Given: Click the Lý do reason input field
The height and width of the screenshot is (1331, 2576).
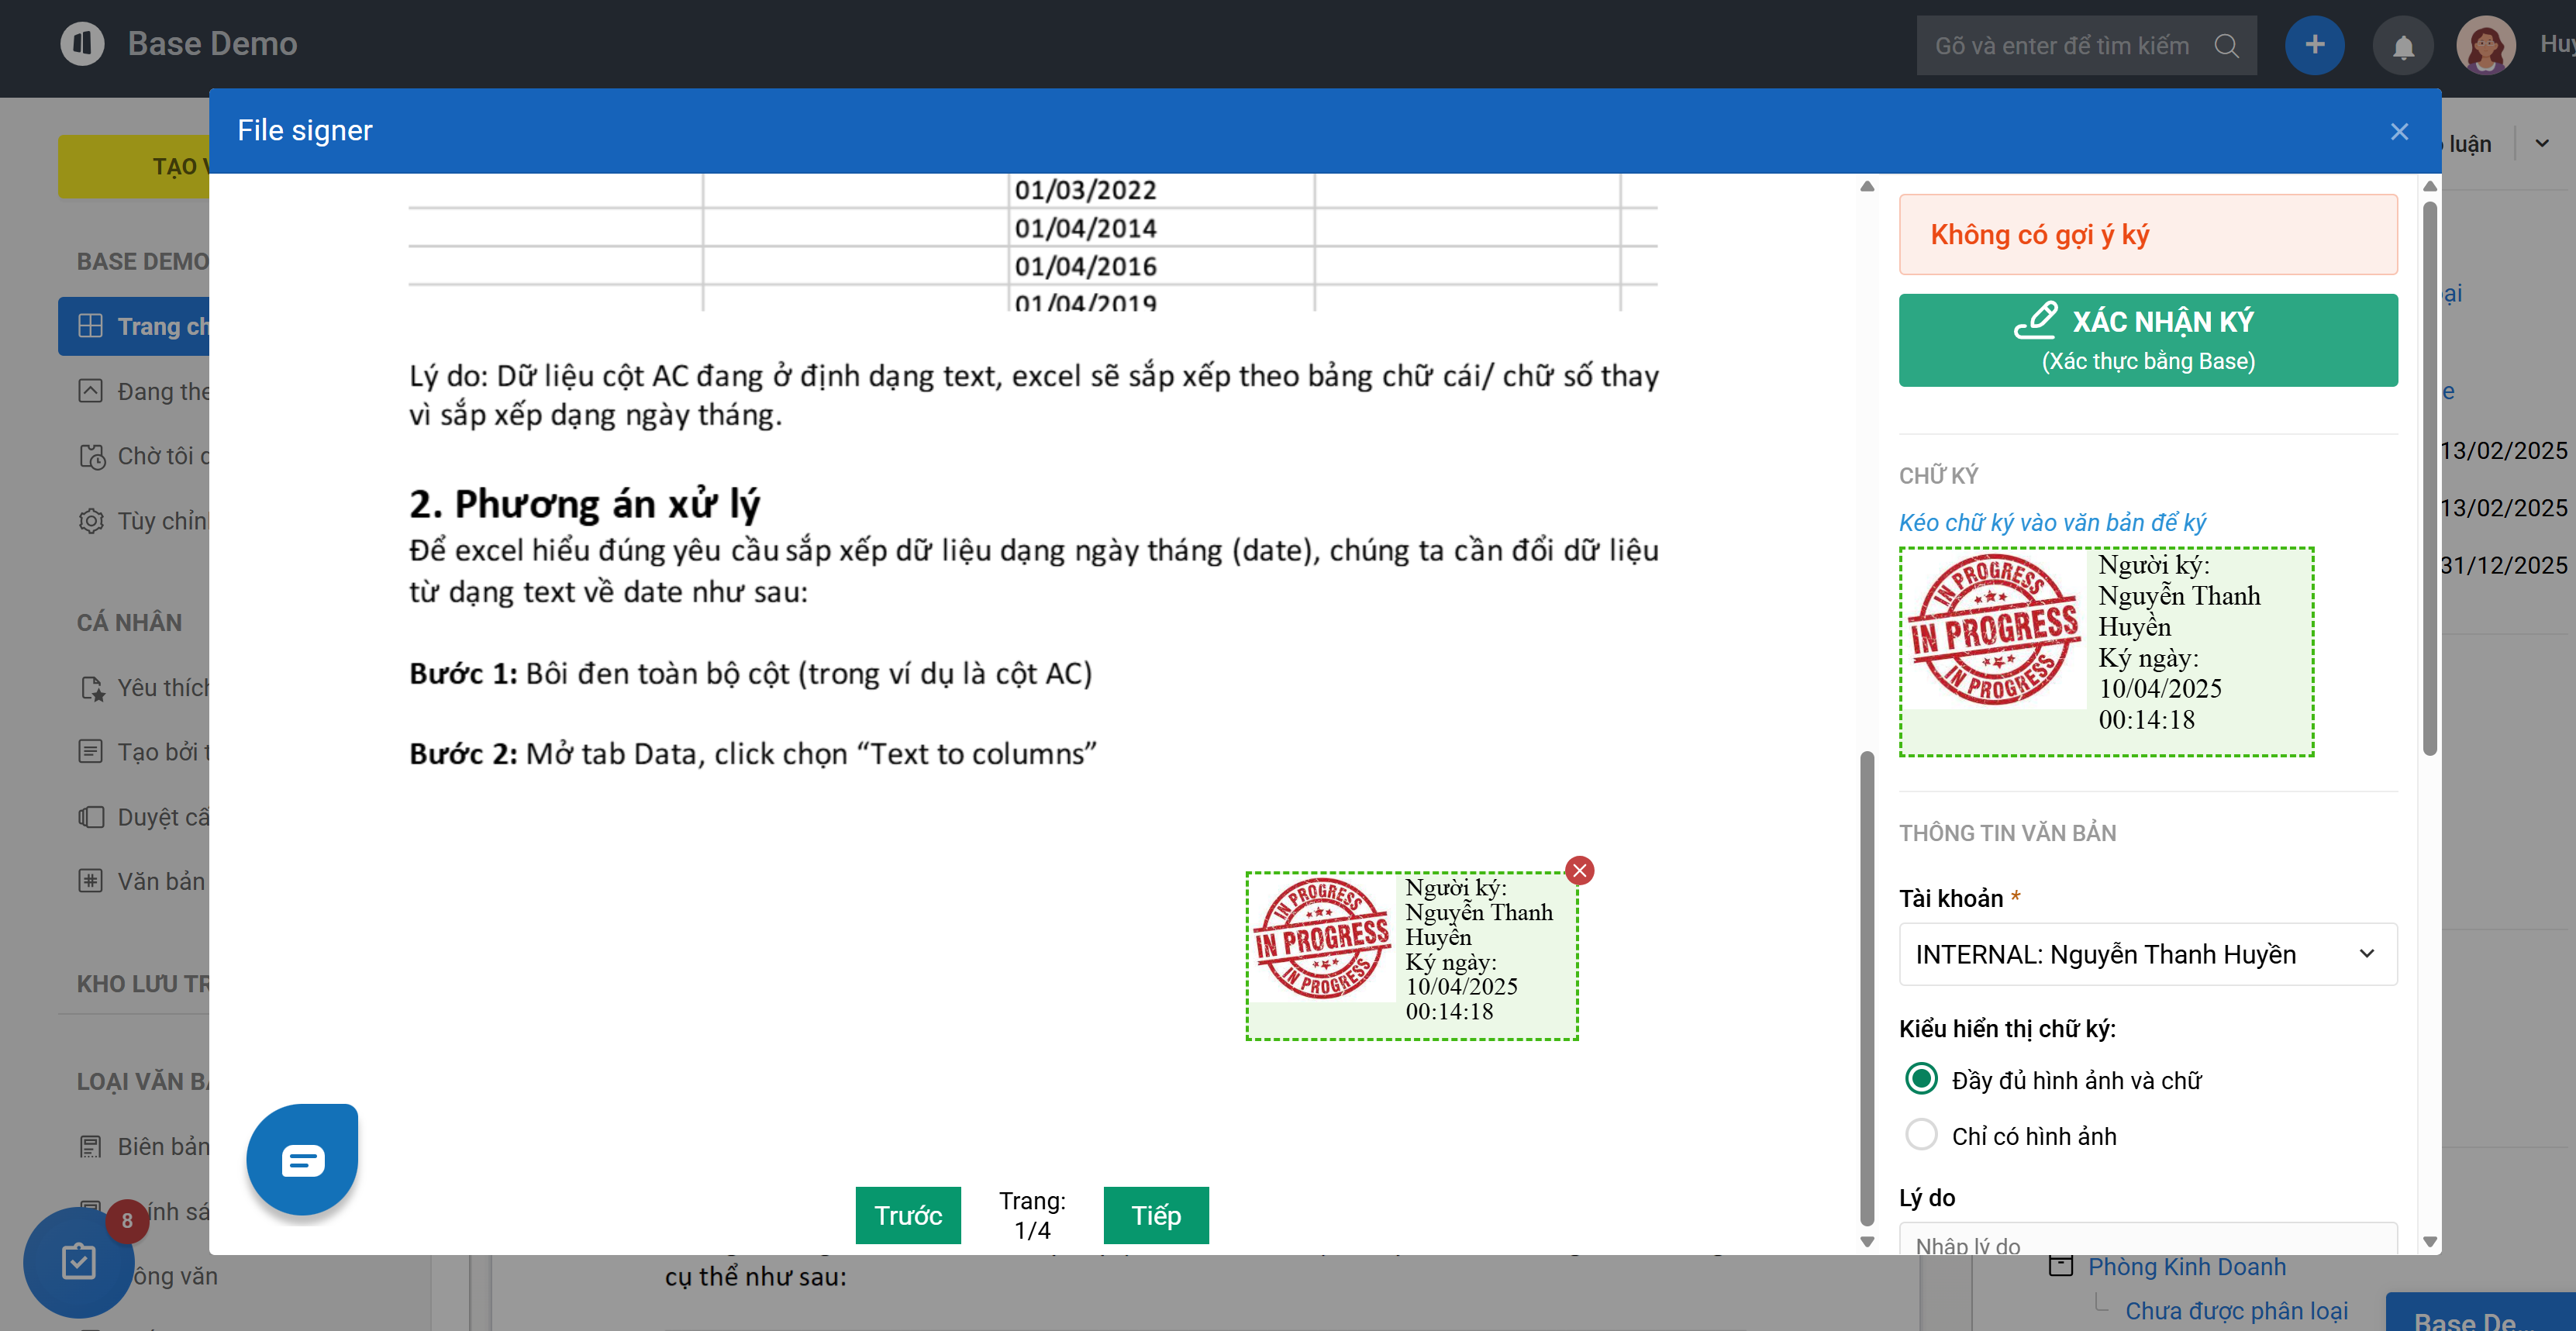Looking at the screenshot, I should coord(2147,1241).
